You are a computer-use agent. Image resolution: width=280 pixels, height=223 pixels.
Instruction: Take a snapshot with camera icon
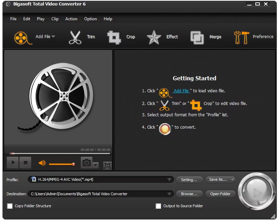tap(87, 163)
